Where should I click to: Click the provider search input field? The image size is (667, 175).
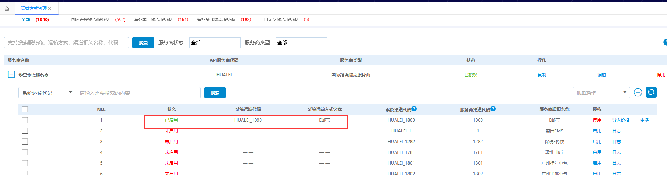[x=66, y=43]
